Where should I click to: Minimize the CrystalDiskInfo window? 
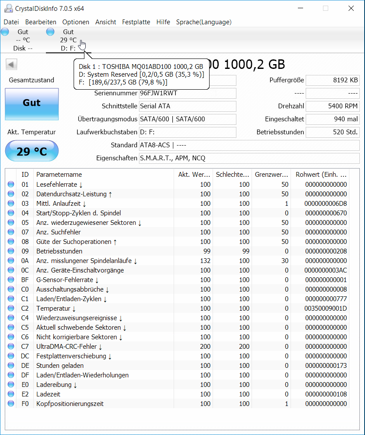pyautogui.click(x=300, y=8)
